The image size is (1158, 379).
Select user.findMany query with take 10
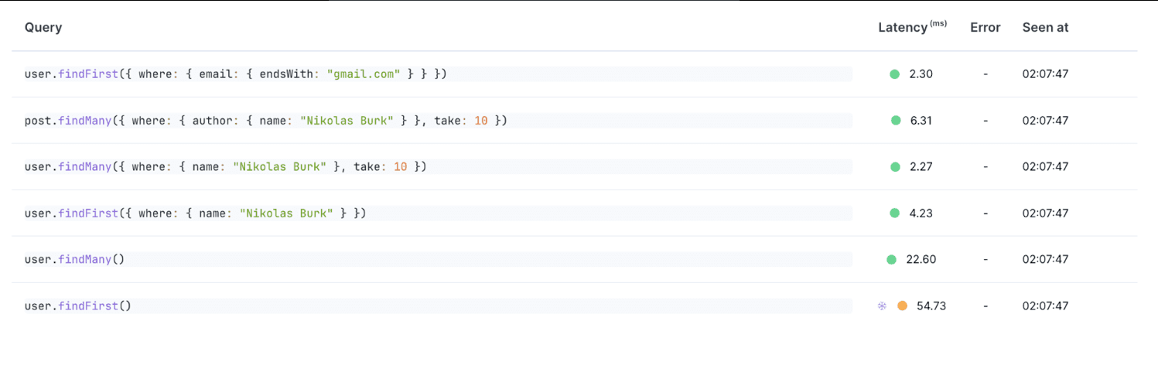coord(225,167)
